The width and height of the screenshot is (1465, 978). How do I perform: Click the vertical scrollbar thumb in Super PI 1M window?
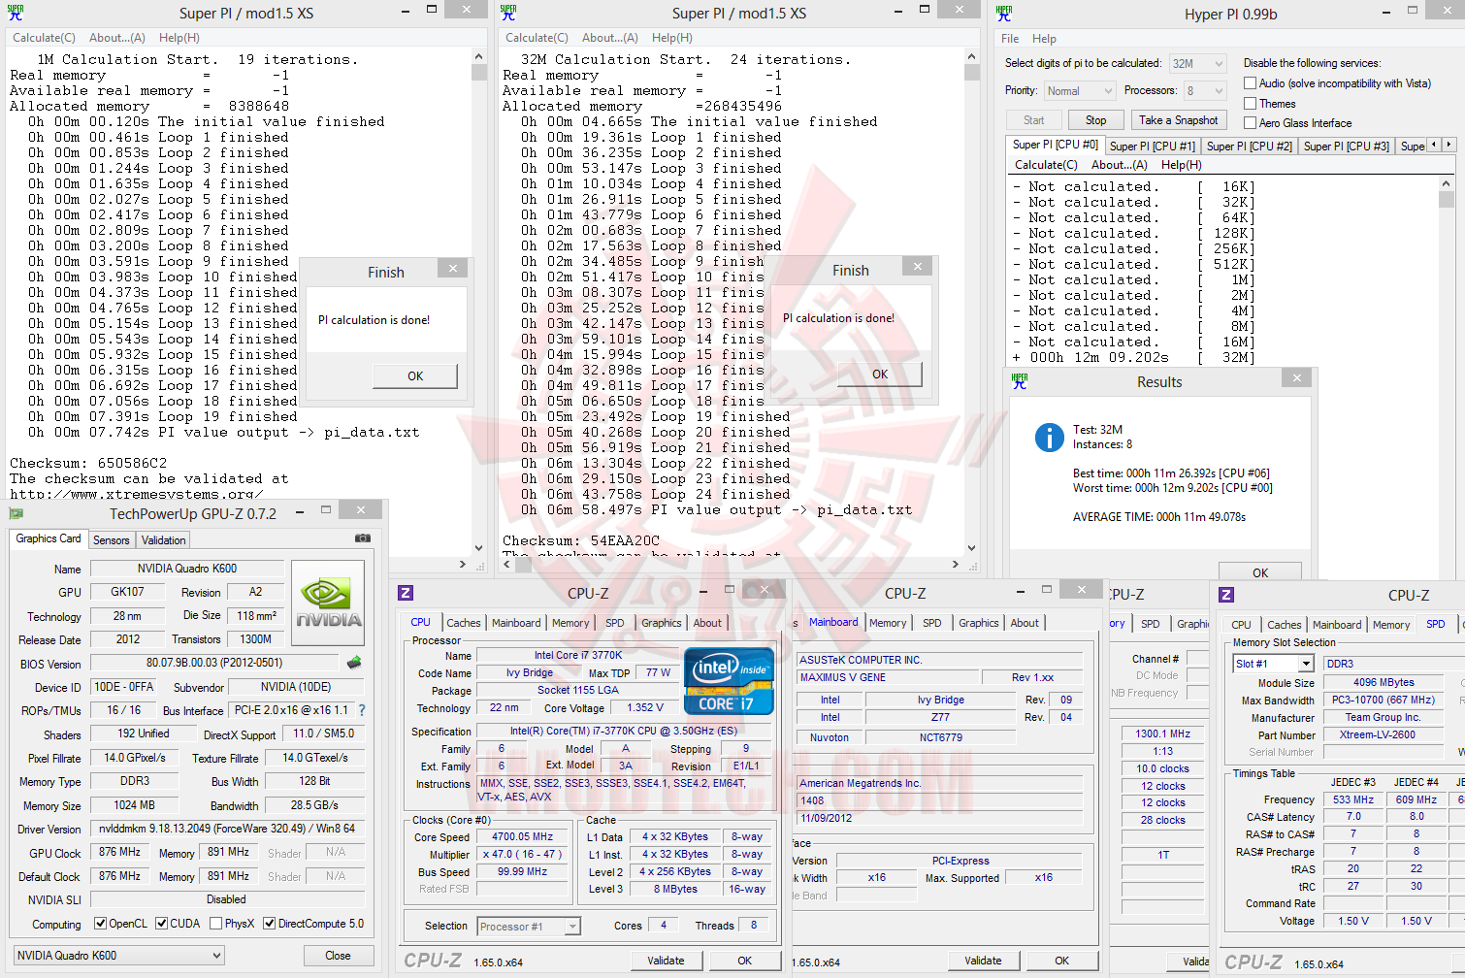tap(479, 72)
